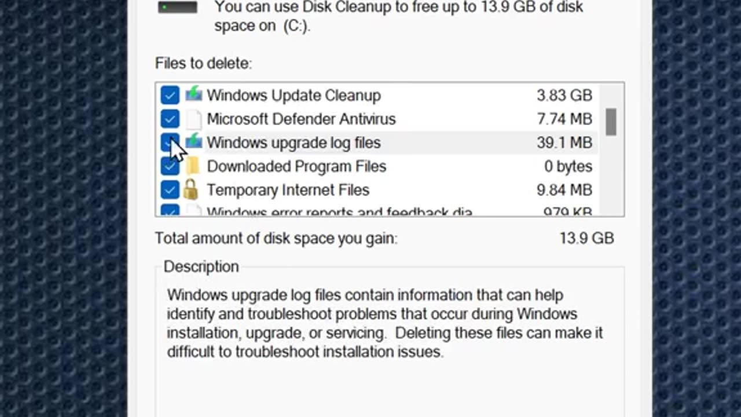Highlight the Downloaded Program Files entry text

point(296,166)
